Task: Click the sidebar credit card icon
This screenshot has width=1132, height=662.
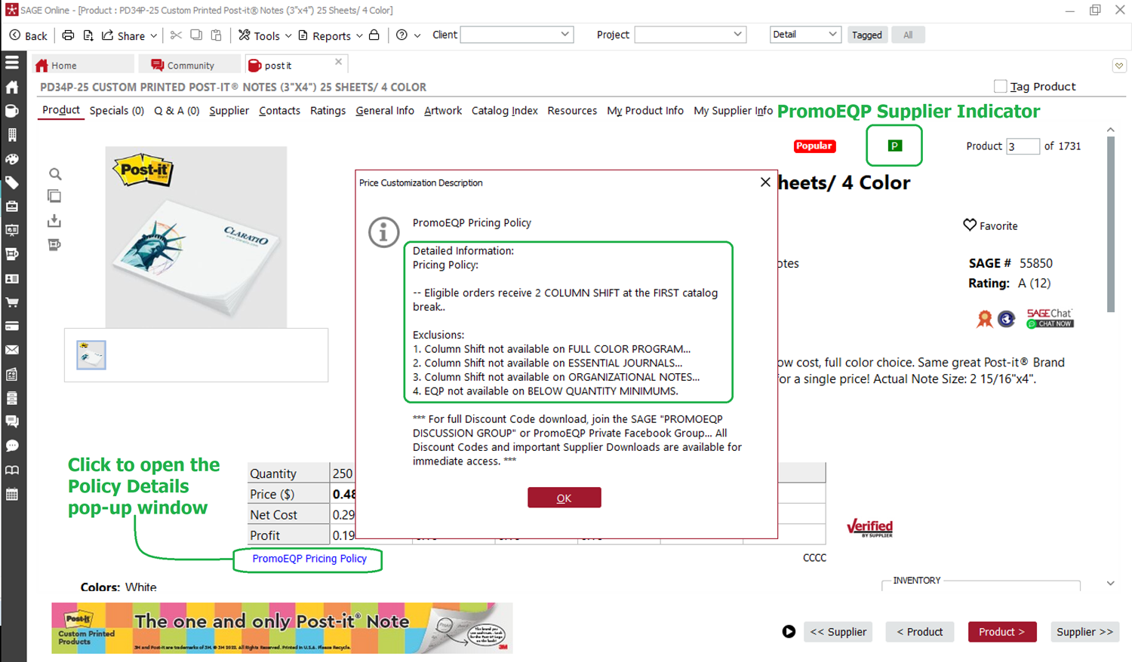Action: (x=12, y=326)
